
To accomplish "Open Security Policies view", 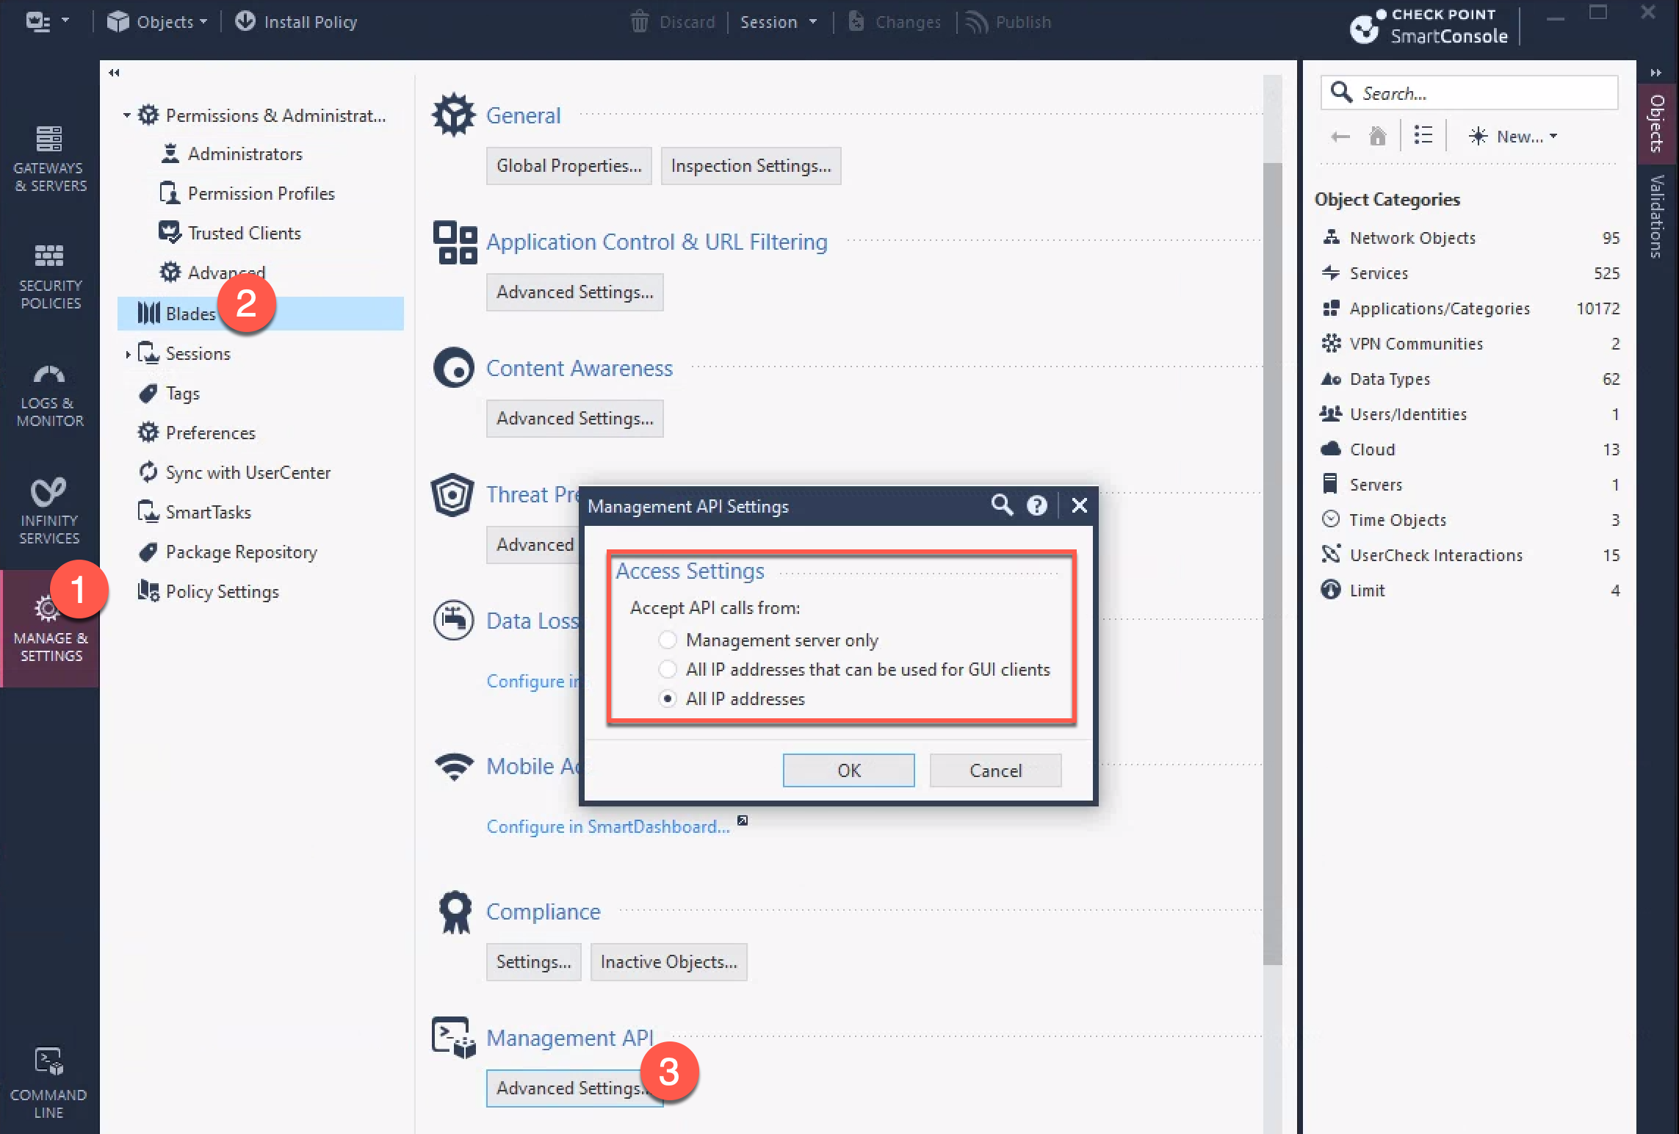I will [x=50, y=276].
